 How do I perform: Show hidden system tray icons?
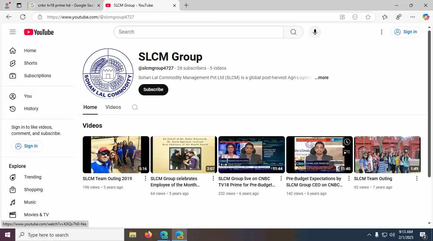pyautogui.click(x=369, y=235)
